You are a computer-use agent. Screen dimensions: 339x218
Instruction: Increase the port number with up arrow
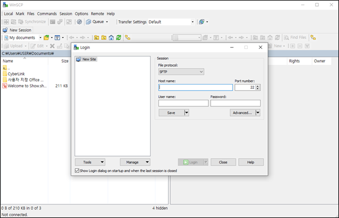pos(257,86)
